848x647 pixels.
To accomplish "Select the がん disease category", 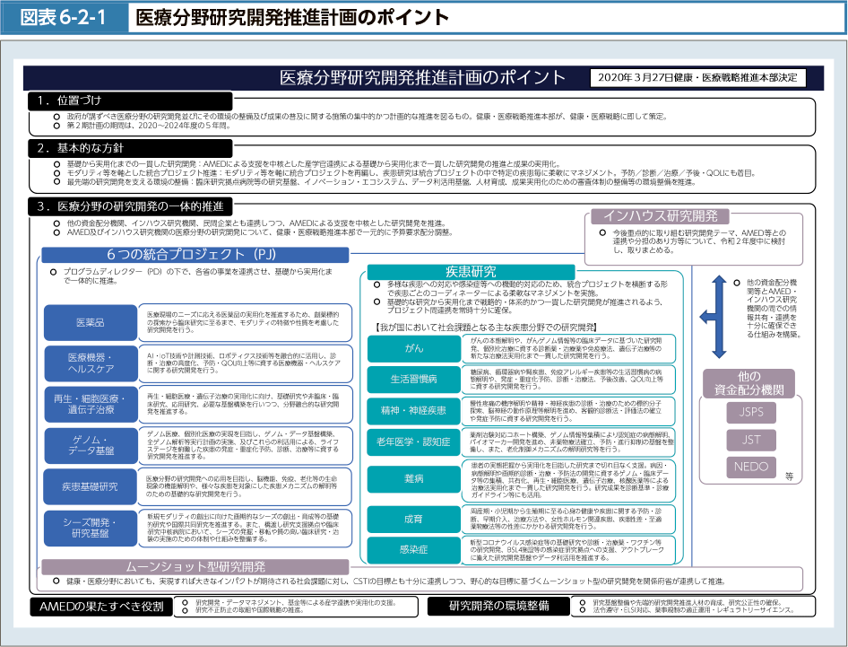I will click(413, 348).
